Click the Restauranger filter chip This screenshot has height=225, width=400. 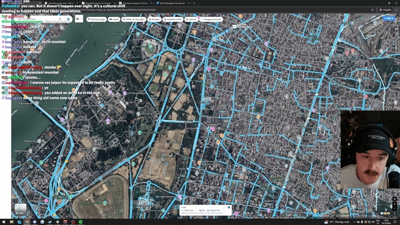click(96, 19)
